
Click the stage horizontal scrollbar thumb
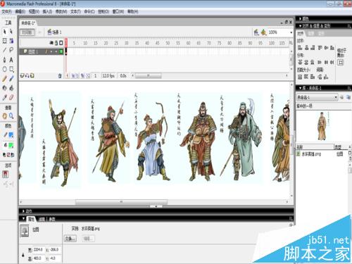121,201
